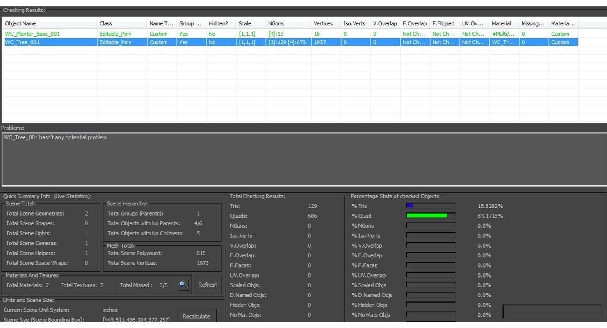This screenshot has height=328, width=607.
Task: Click the Hidden? column header
Action: click(221, 23)
